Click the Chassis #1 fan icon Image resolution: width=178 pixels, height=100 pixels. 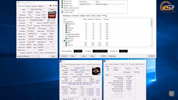click(x=66, y=45)
